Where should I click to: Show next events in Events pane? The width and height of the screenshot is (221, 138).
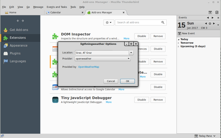tap(212, 18)
